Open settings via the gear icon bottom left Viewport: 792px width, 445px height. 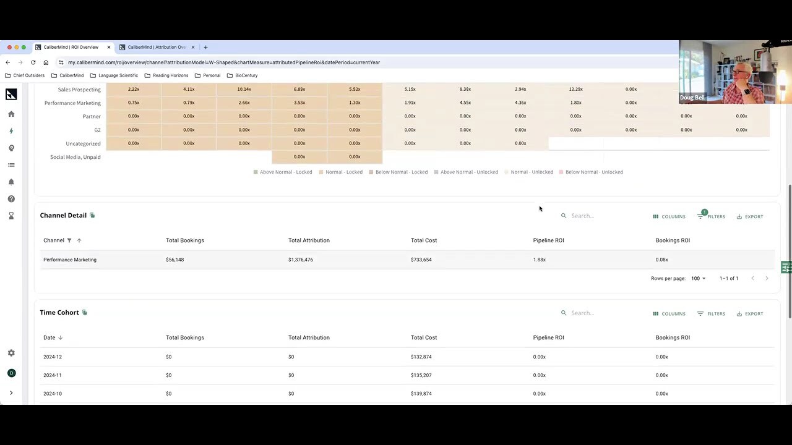11,352
